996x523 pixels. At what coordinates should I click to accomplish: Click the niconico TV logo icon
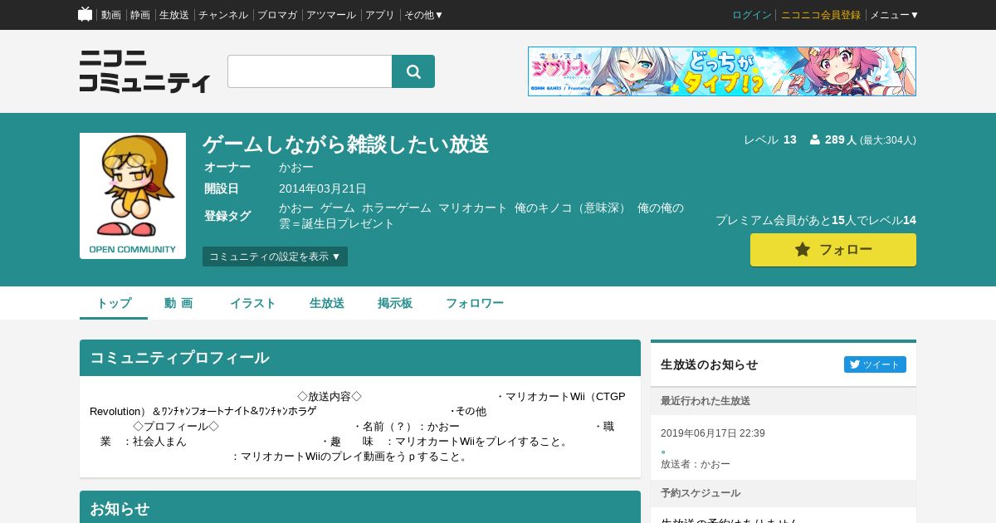pyautogui.click(x=85, y=14)
